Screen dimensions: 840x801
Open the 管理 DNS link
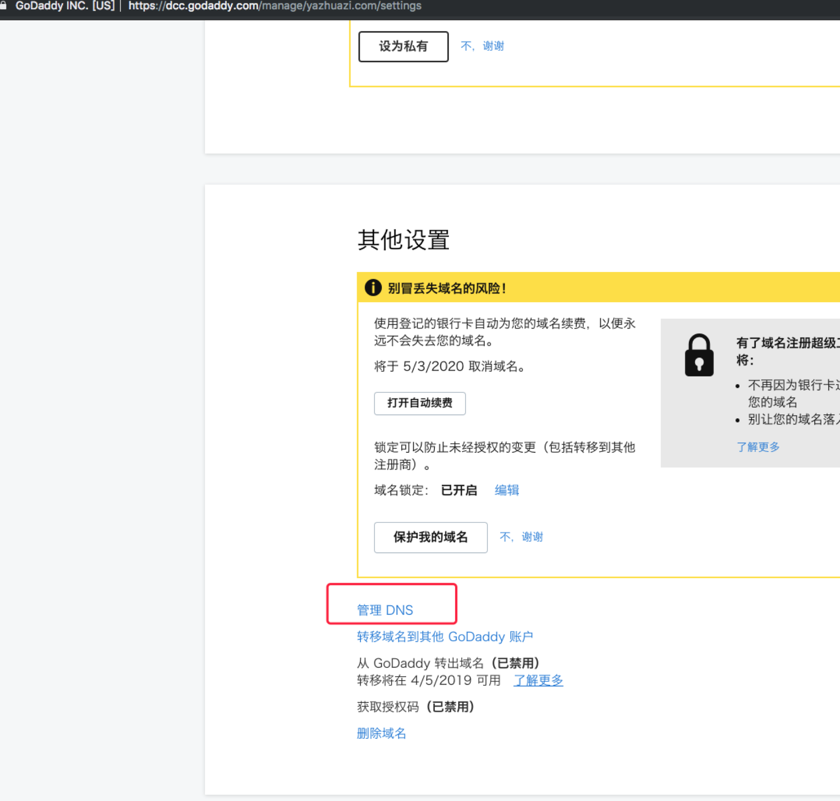(385, 610)
